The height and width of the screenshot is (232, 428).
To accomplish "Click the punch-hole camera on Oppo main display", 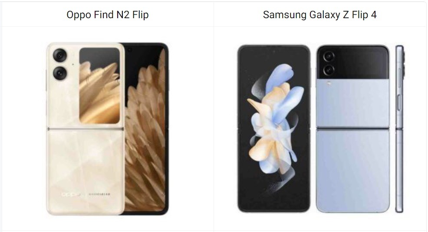I will 129,50.
